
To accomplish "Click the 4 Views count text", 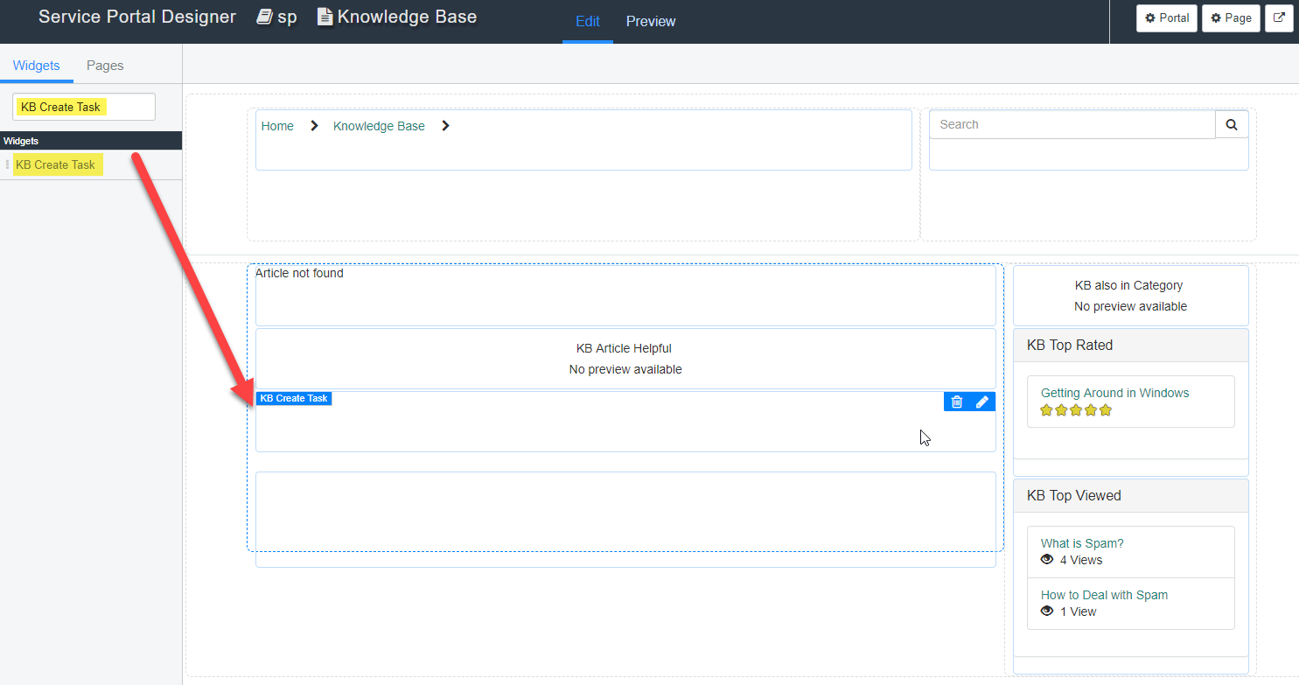I will [1081, 560].
